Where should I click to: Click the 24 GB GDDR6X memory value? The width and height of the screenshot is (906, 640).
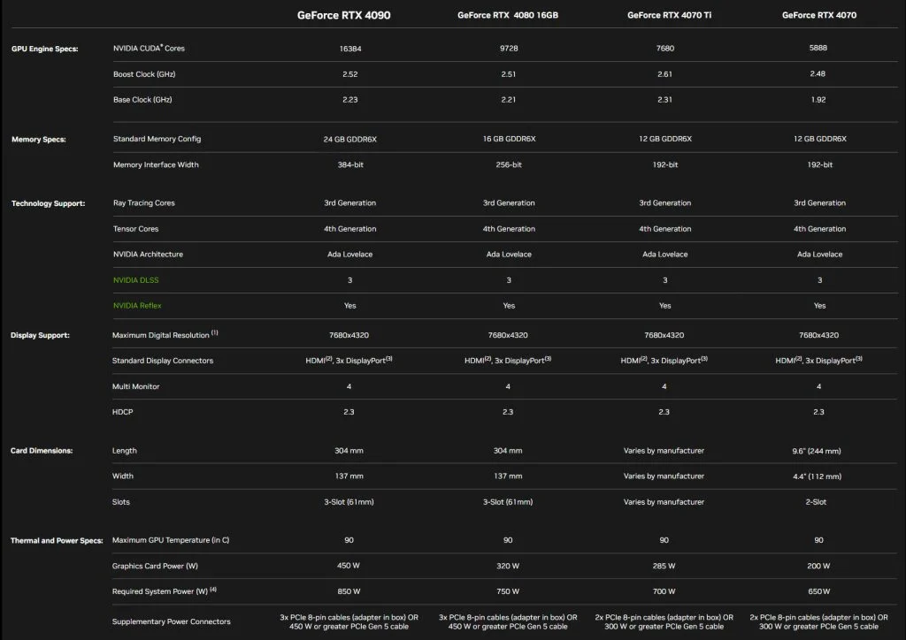(349, 139)
